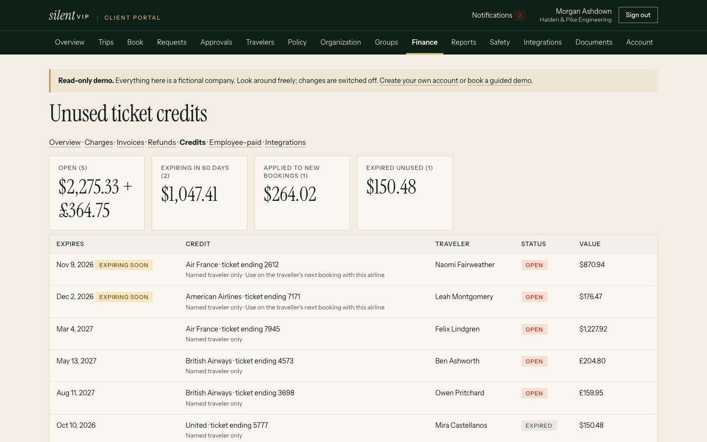Click the EXPIRES column header
This screenshot has height=442, width=707.
click(70, 244)
